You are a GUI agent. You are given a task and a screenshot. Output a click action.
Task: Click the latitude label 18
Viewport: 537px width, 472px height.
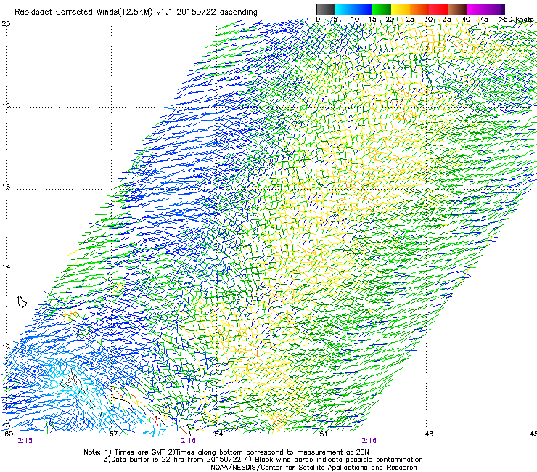click(x=6, y=106)
